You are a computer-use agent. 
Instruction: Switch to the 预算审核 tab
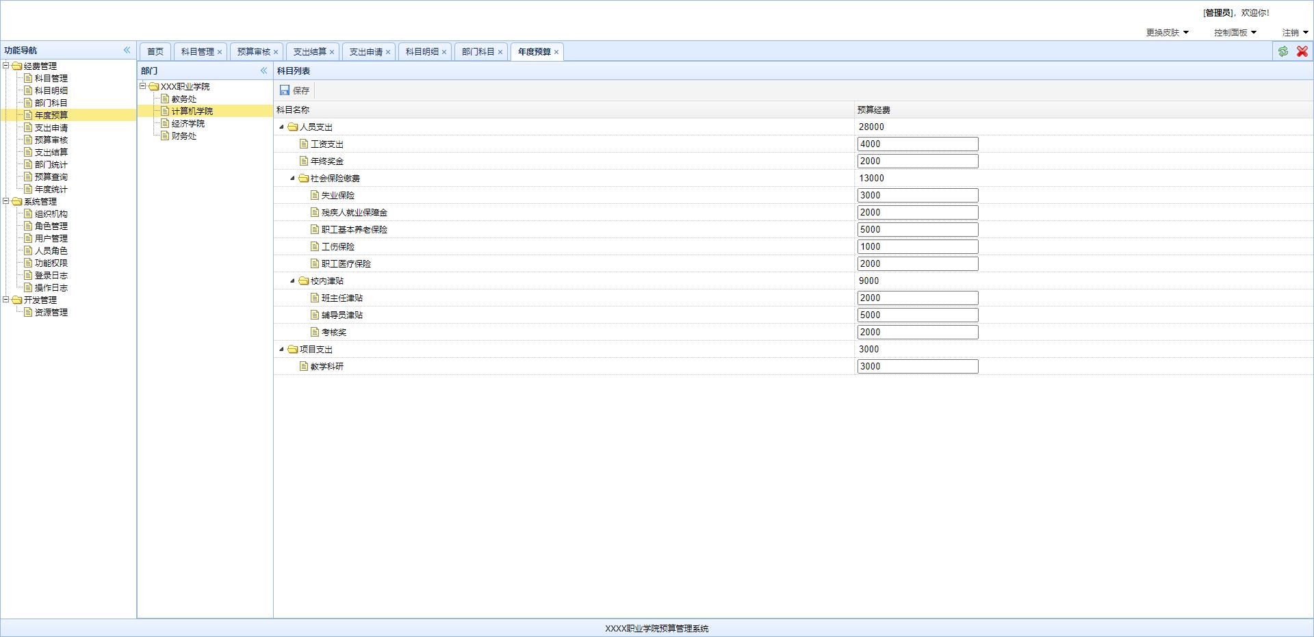click(254, 51)
